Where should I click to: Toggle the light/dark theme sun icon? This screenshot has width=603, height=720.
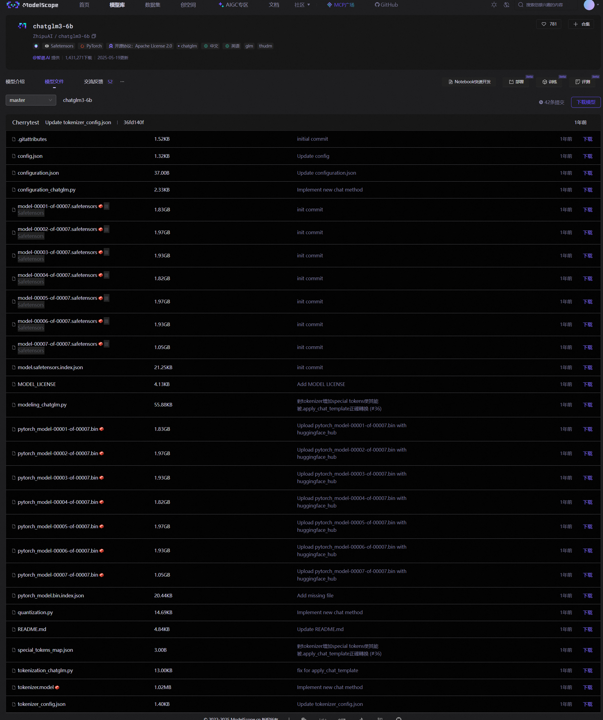(x=494, y=5)
